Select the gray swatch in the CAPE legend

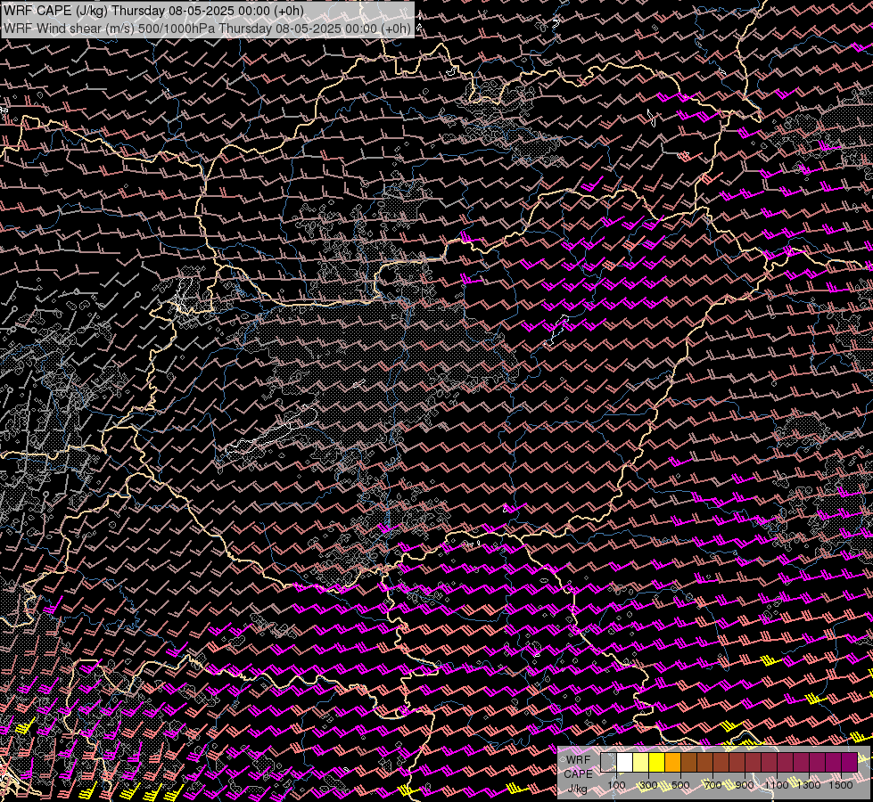tap(608, 763)
